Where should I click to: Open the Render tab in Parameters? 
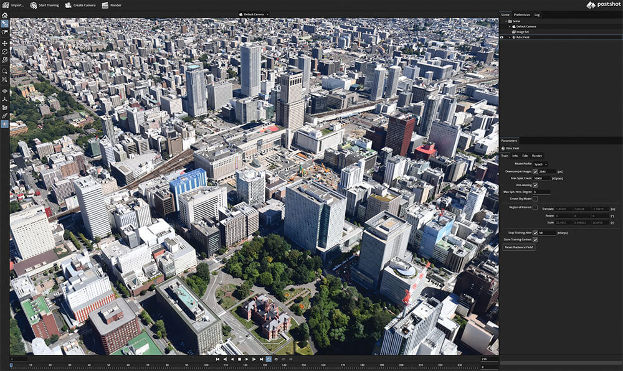click(x=536, y=156)
